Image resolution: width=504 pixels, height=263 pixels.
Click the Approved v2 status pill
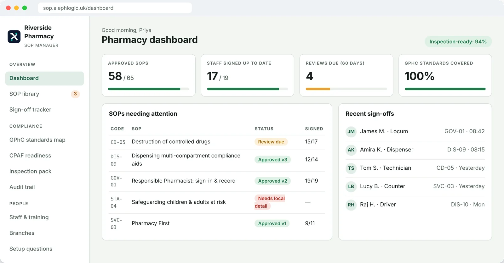tap(272, 181)
